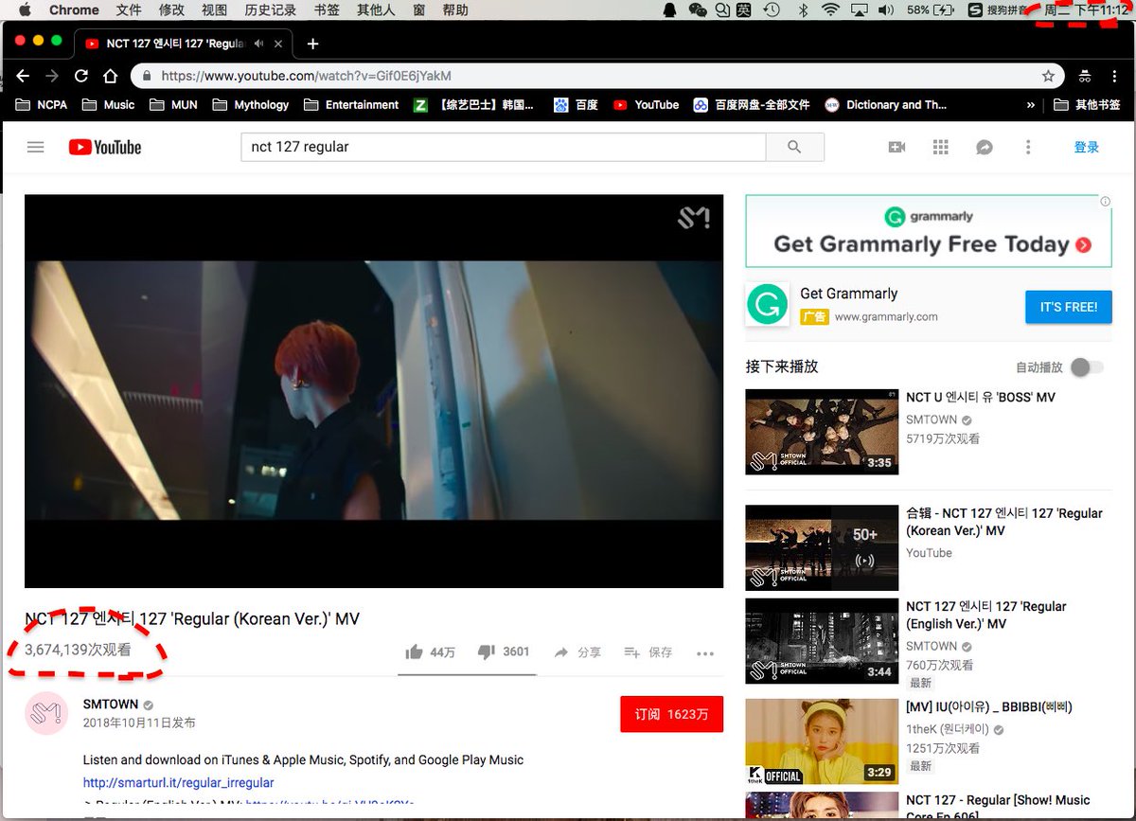This screenshot has width=1136, height=821.
Task: Click the 2018年10月11日发布 publish date
Action: pyautogui.click(x=139, y=723)
